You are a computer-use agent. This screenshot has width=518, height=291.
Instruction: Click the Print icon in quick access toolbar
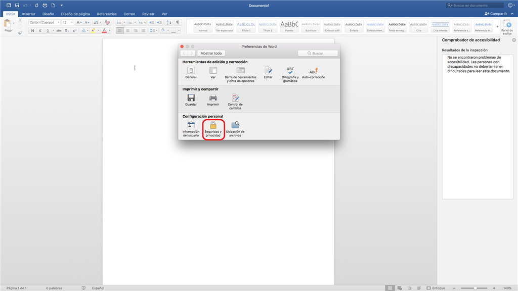45,5
